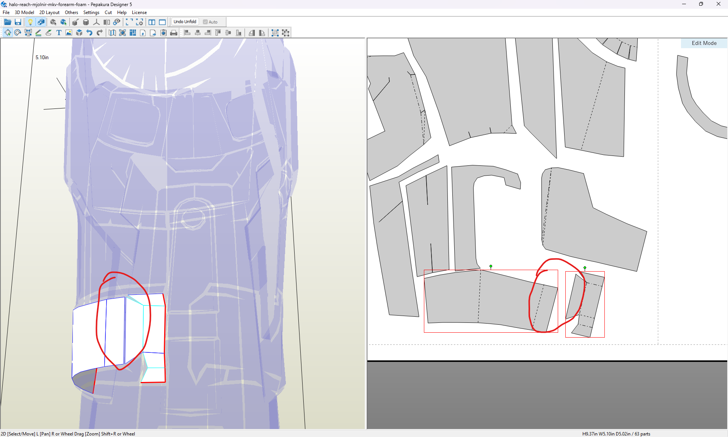Viewport: 728px width, 437px height.
Task: Select the Text input tool
Action: (59, 33)
